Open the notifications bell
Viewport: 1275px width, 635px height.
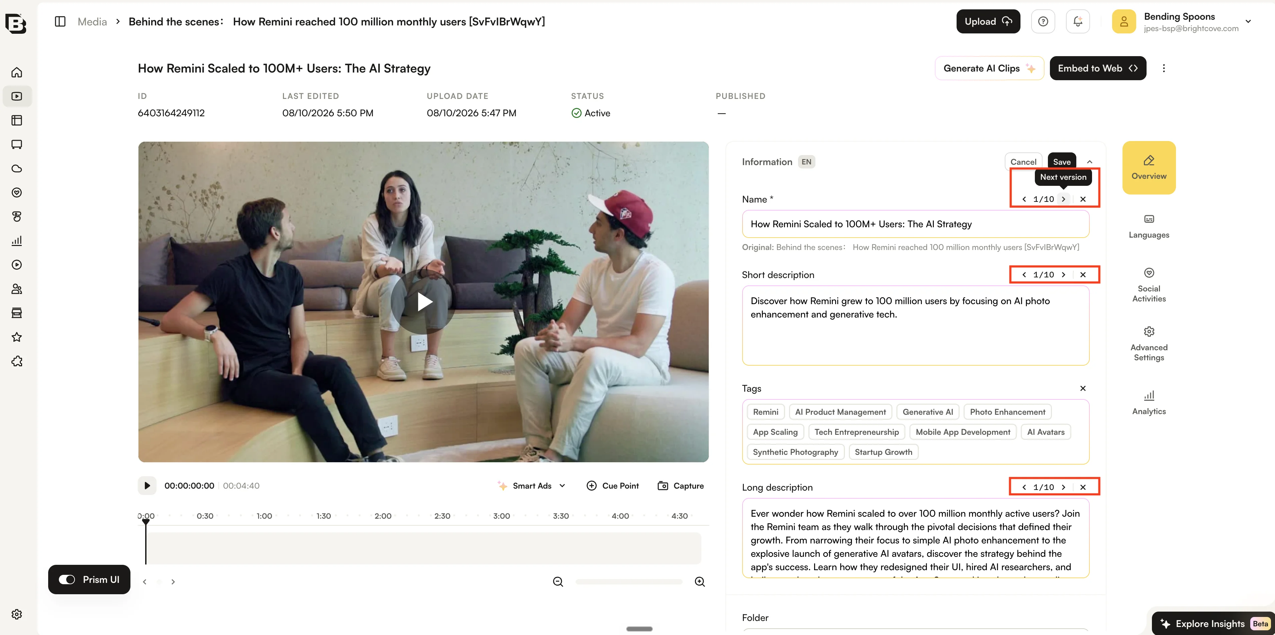coord(1078,22)
